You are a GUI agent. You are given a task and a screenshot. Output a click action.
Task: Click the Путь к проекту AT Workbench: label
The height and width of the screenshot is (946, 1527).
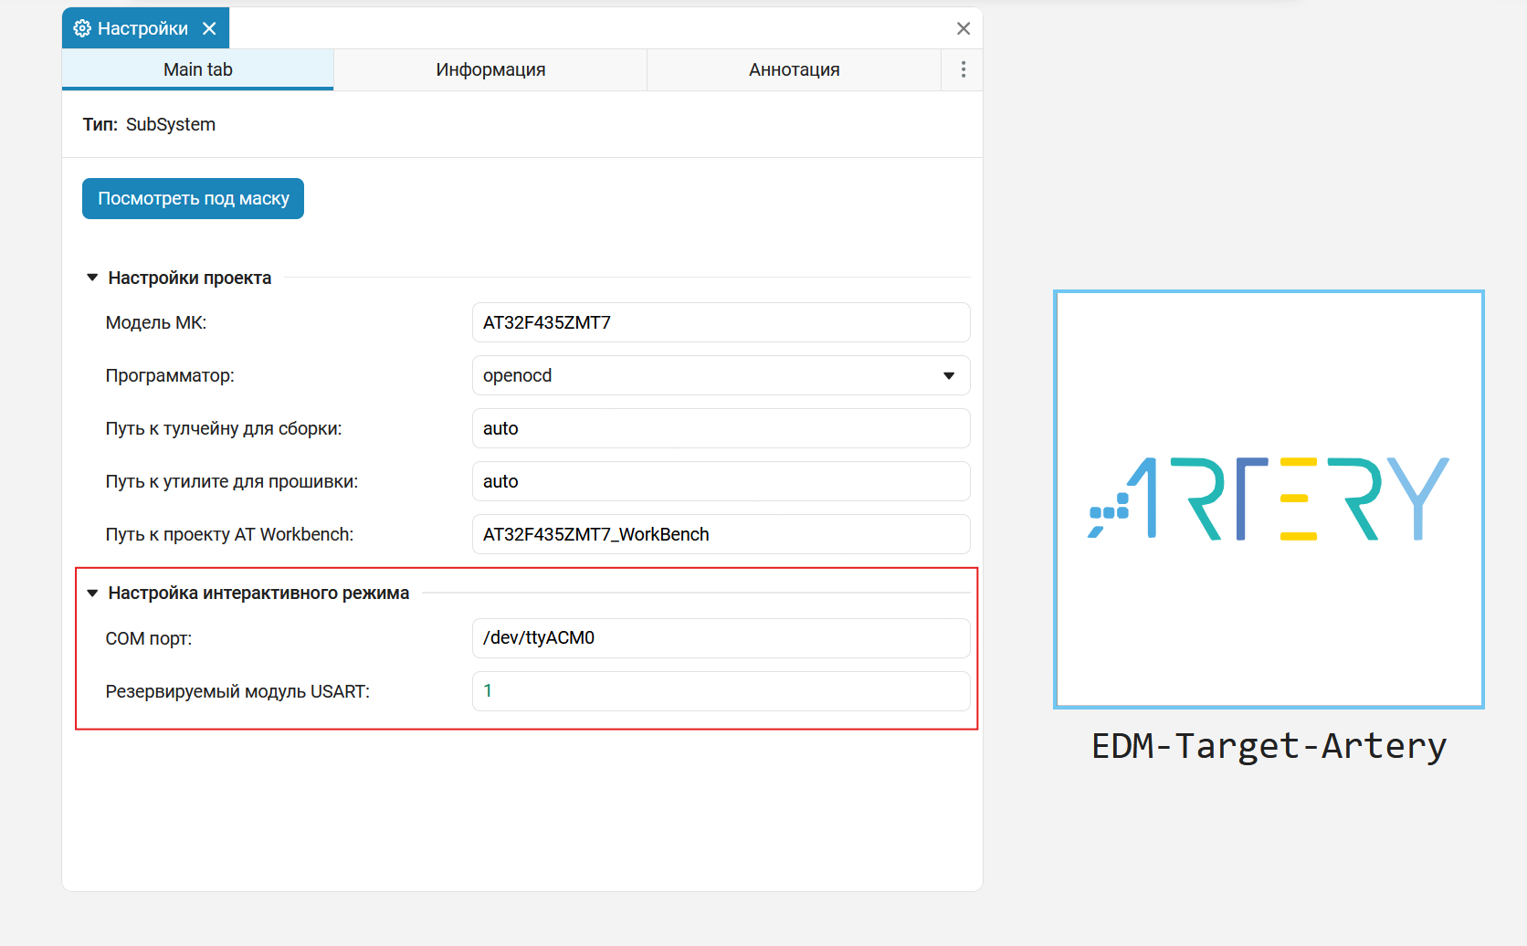[229, 534]
